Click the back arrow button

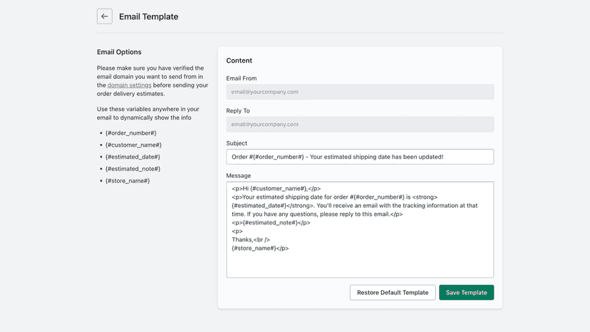pos(105,16)
